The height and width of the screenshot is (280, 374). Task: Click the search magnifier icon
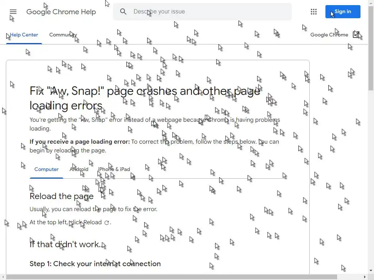(123, 11)
